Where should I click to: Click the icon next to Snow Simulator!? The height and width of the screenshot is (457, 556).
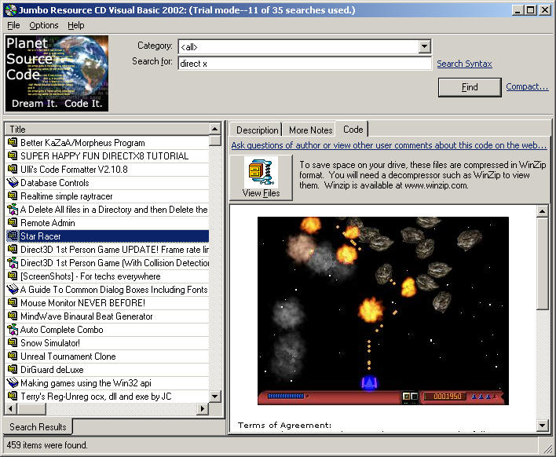13,343
